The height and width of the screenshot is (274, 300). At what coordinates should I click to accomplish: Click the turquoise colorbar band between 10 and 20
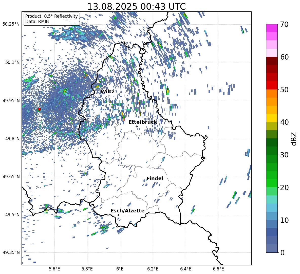point(272,199)
